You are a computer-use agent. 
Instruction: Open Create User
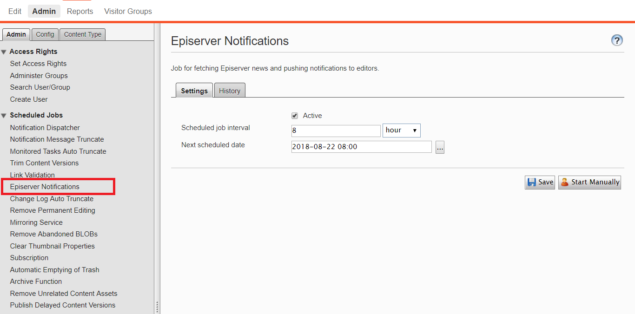pos(29,99)
